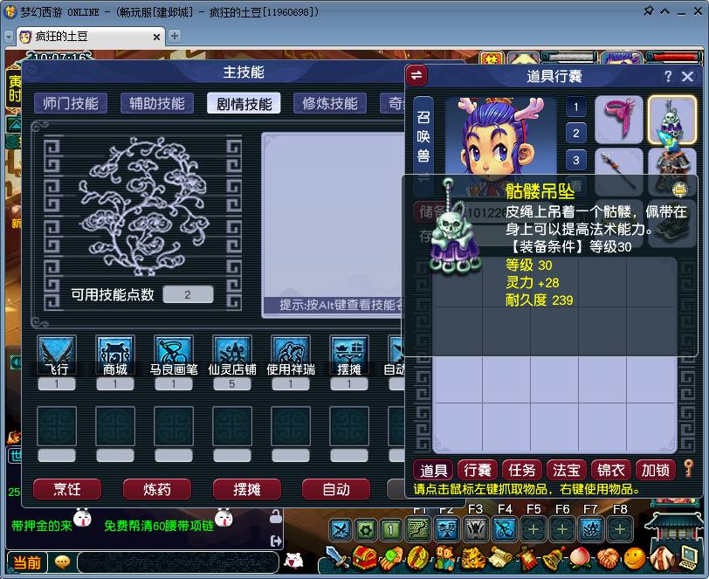The width and height of the screenshot is (709, 579).
Task: Open the handshake friends icon
Action: [x=608, y=558]
